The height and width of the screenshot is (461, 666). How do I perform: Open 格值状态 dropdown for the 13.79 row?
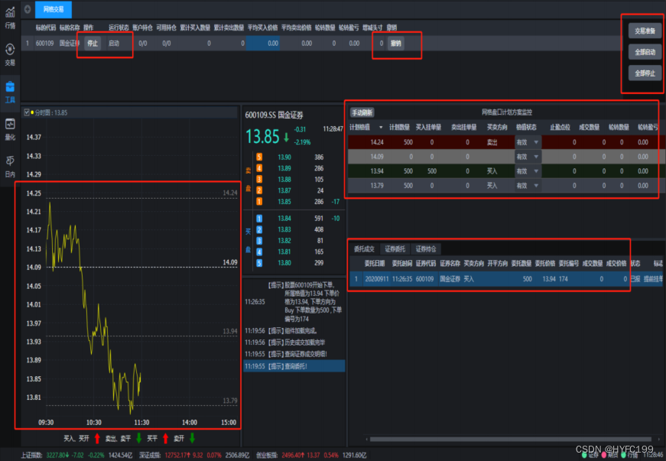tap(528, 186)
